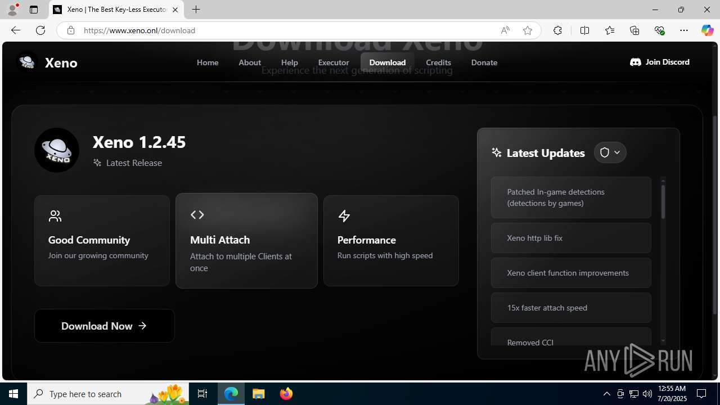
Task: Click the Good Community card
Action: (102, 241)
